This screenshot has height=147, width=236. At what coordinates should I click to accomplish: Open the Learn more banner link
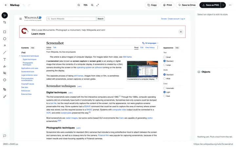[38, 34]
